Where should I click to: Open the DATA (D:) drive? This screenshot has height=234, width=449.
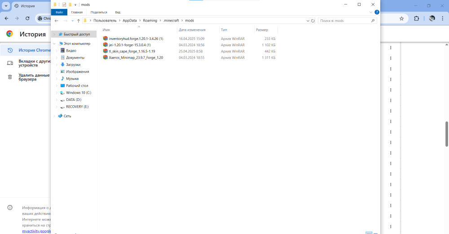[x=74, y=100]
